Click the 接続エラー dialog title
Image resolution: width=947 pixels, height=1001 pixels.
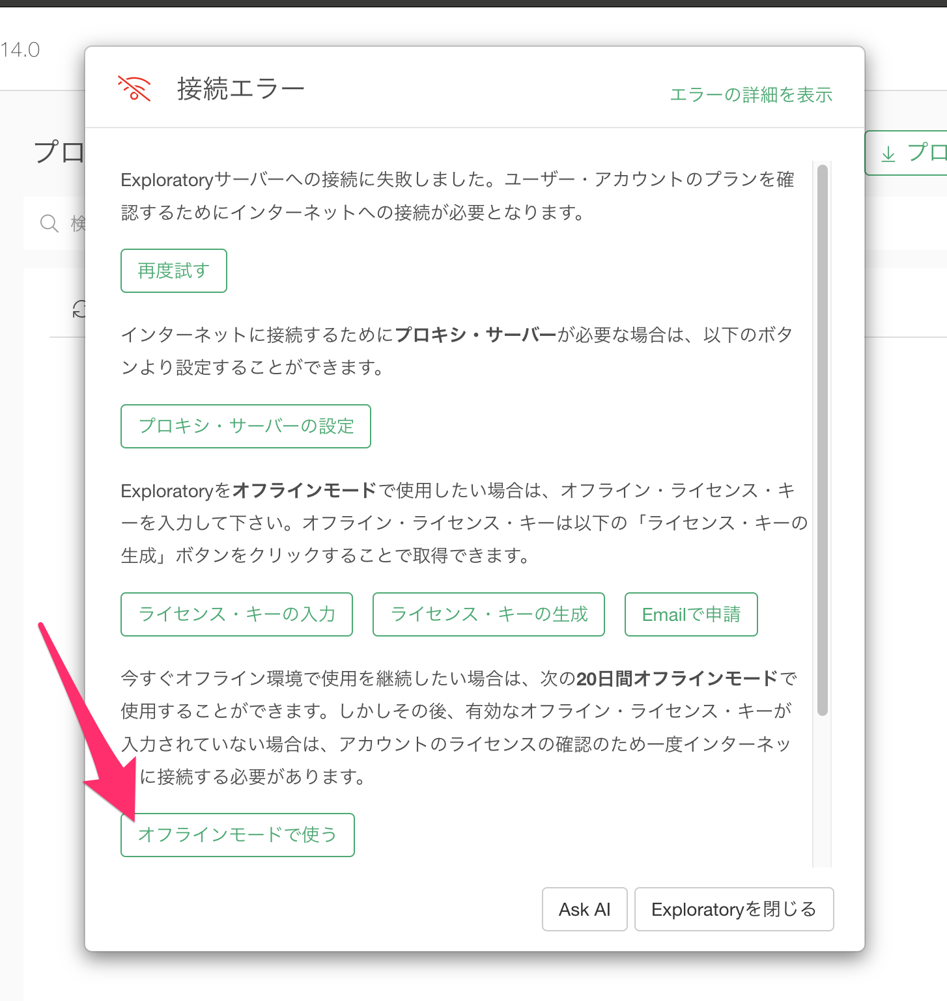(x=240, y=89)
